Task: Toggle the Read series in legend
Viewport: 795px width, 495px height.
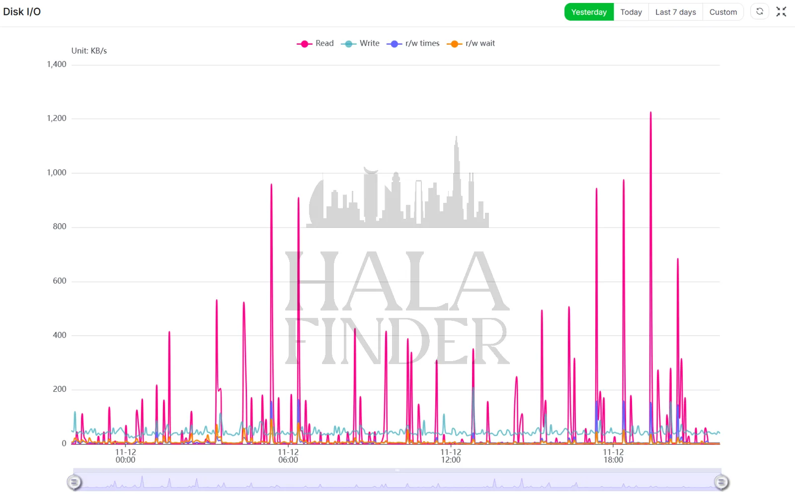Action: point(315,44)
